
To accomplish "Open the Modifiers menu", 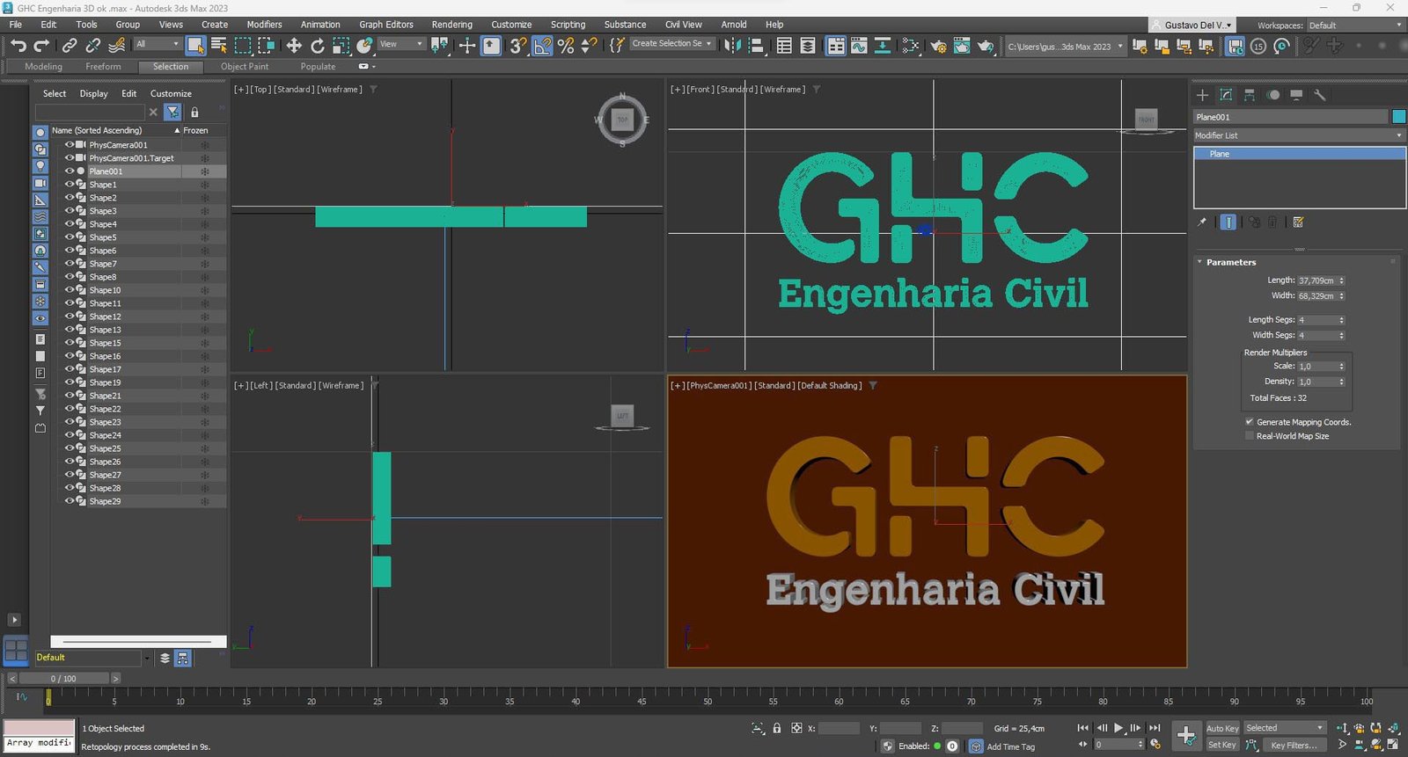I will 264,25.
